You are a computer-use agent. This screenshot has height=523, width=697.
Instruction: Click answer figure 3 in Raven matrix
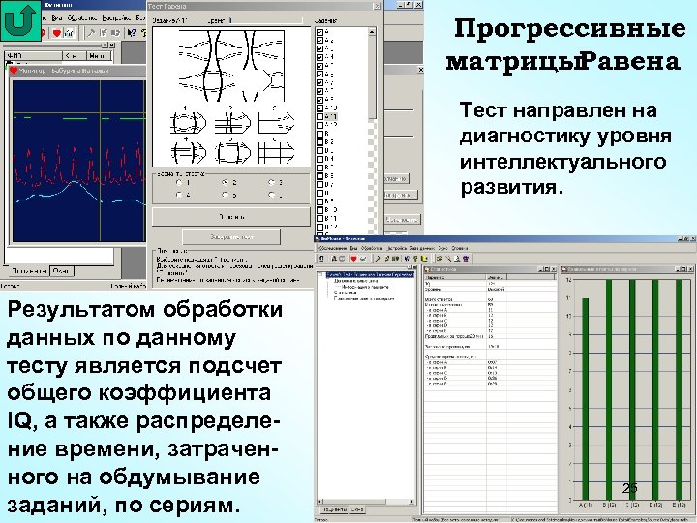pyautogui.click(x=276, y=122)
